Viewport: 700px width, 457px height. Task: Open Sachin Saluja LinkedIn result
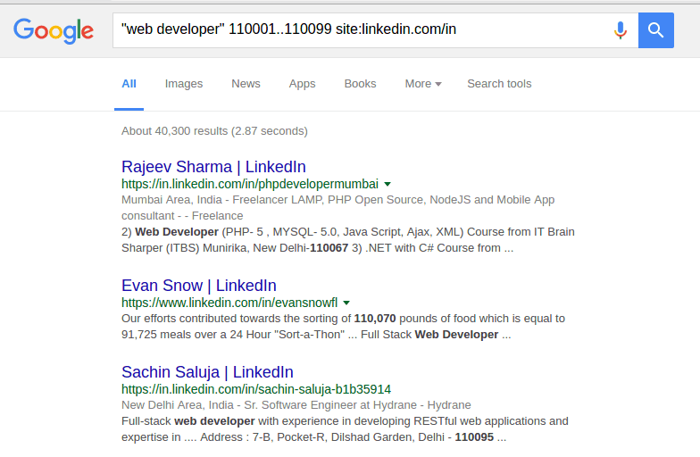(x=207, y=372)
